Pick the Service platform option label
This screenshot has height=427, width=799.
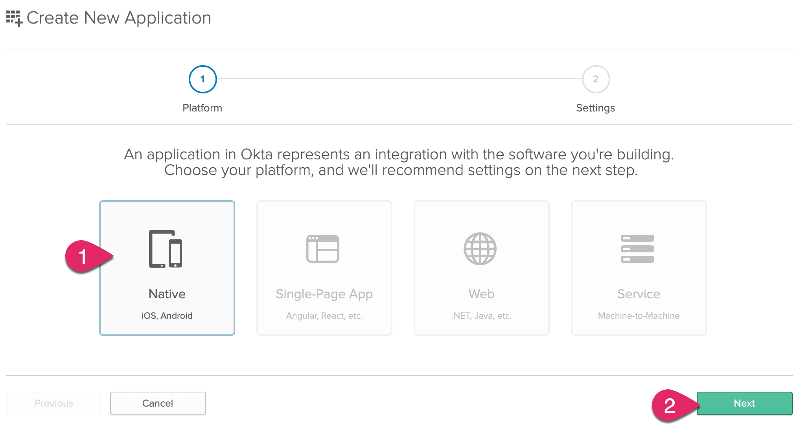(x=639, y=294)
